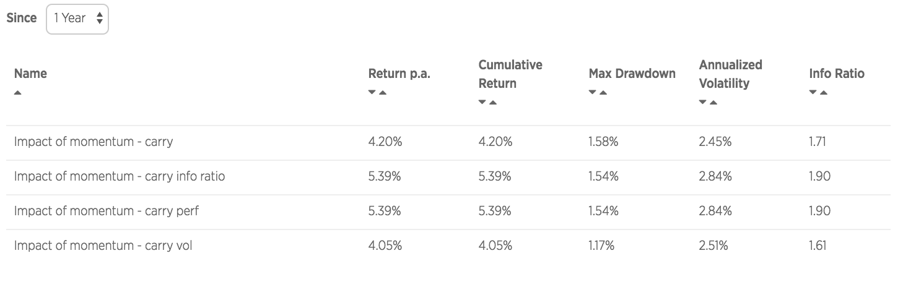The height and width of the screenshot is (287, 903).
Task: Click the Annualized Volatility column header
Action: (x=730, y=74)
